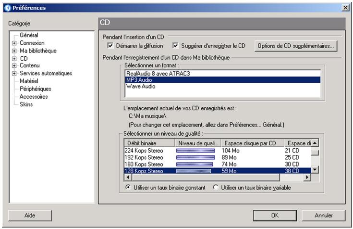353x229 pixels.
Task: Expand the Contenu tree node
Action: [x=14, y=66]
